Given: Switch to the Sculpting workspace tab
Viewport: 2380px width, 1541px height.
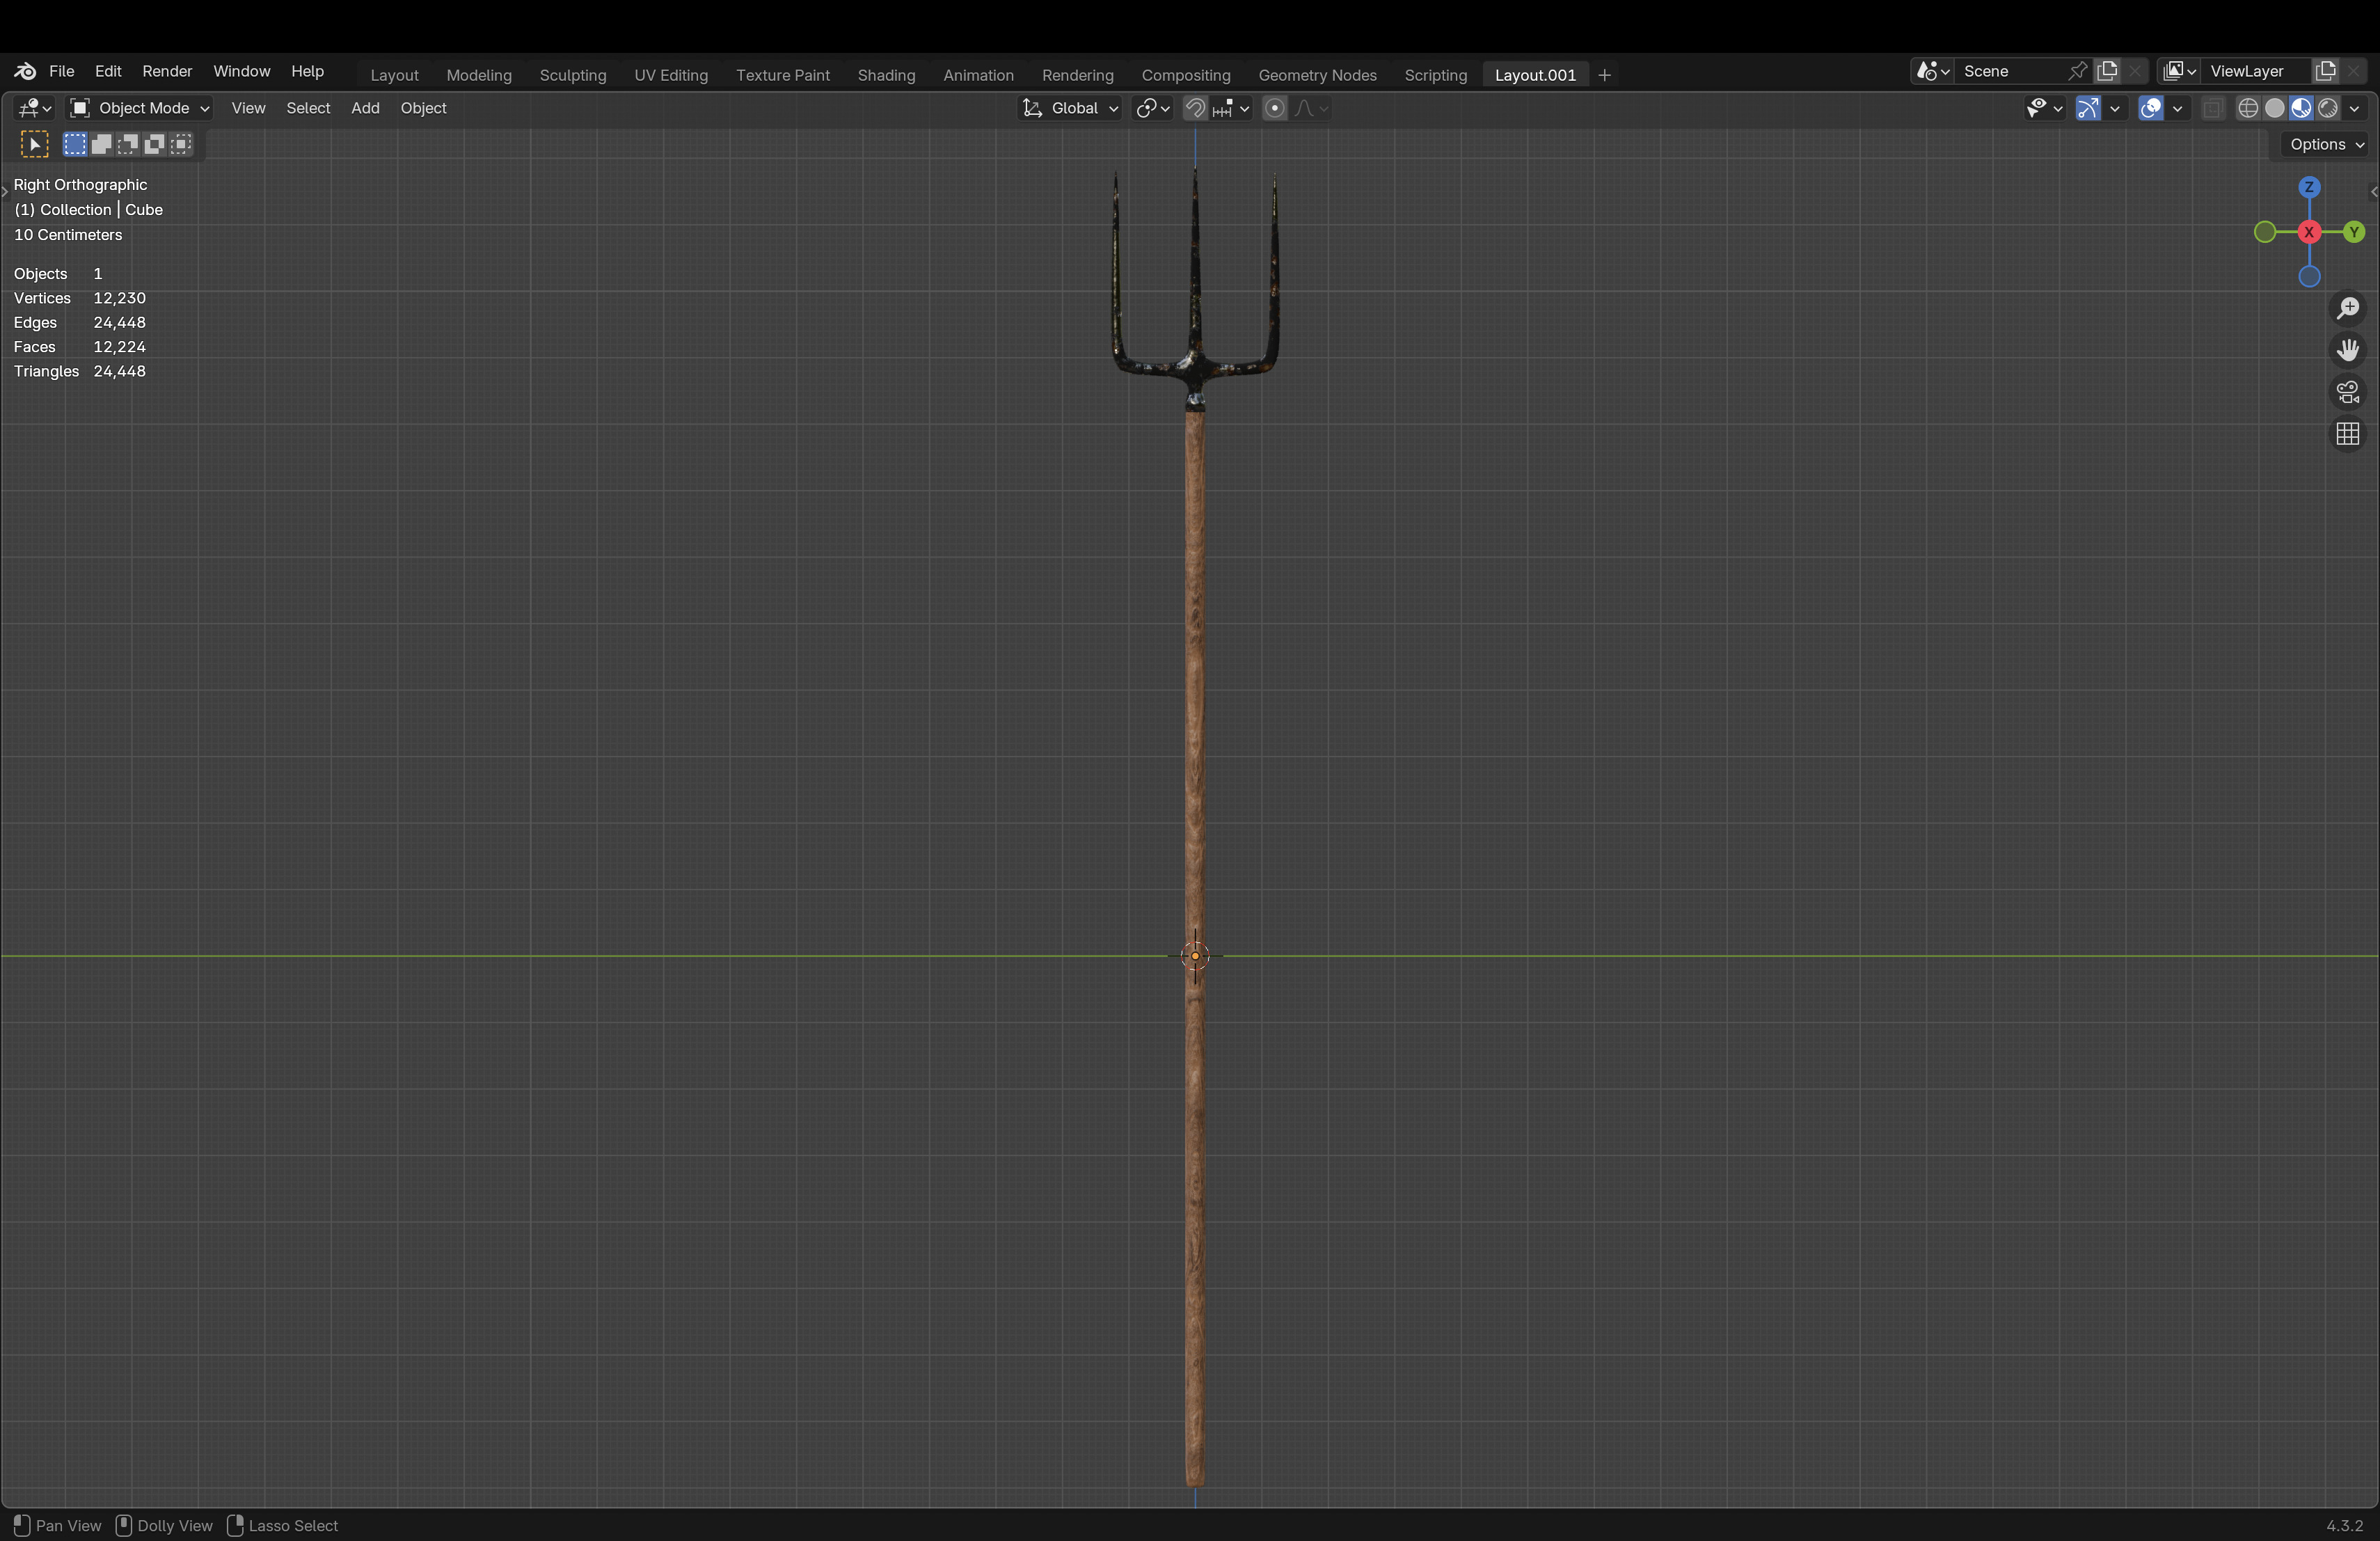Looking at the screenshot, I should 573,75.
